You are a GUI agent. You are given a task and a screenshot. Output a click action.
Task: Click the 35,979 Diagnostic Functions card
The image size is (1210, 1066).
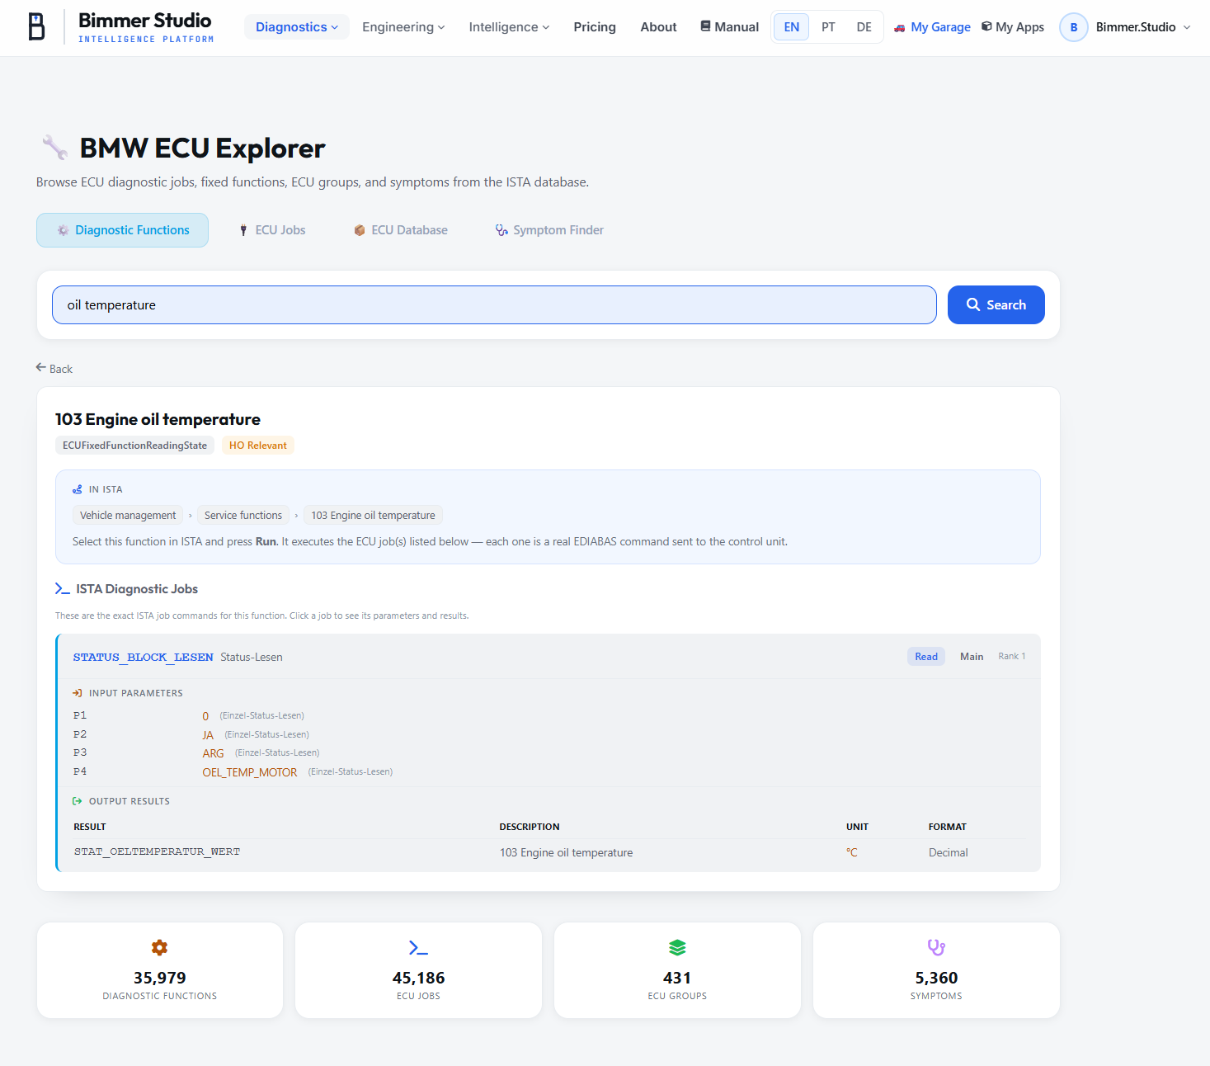pyautogui.click(x=160, y=970)
